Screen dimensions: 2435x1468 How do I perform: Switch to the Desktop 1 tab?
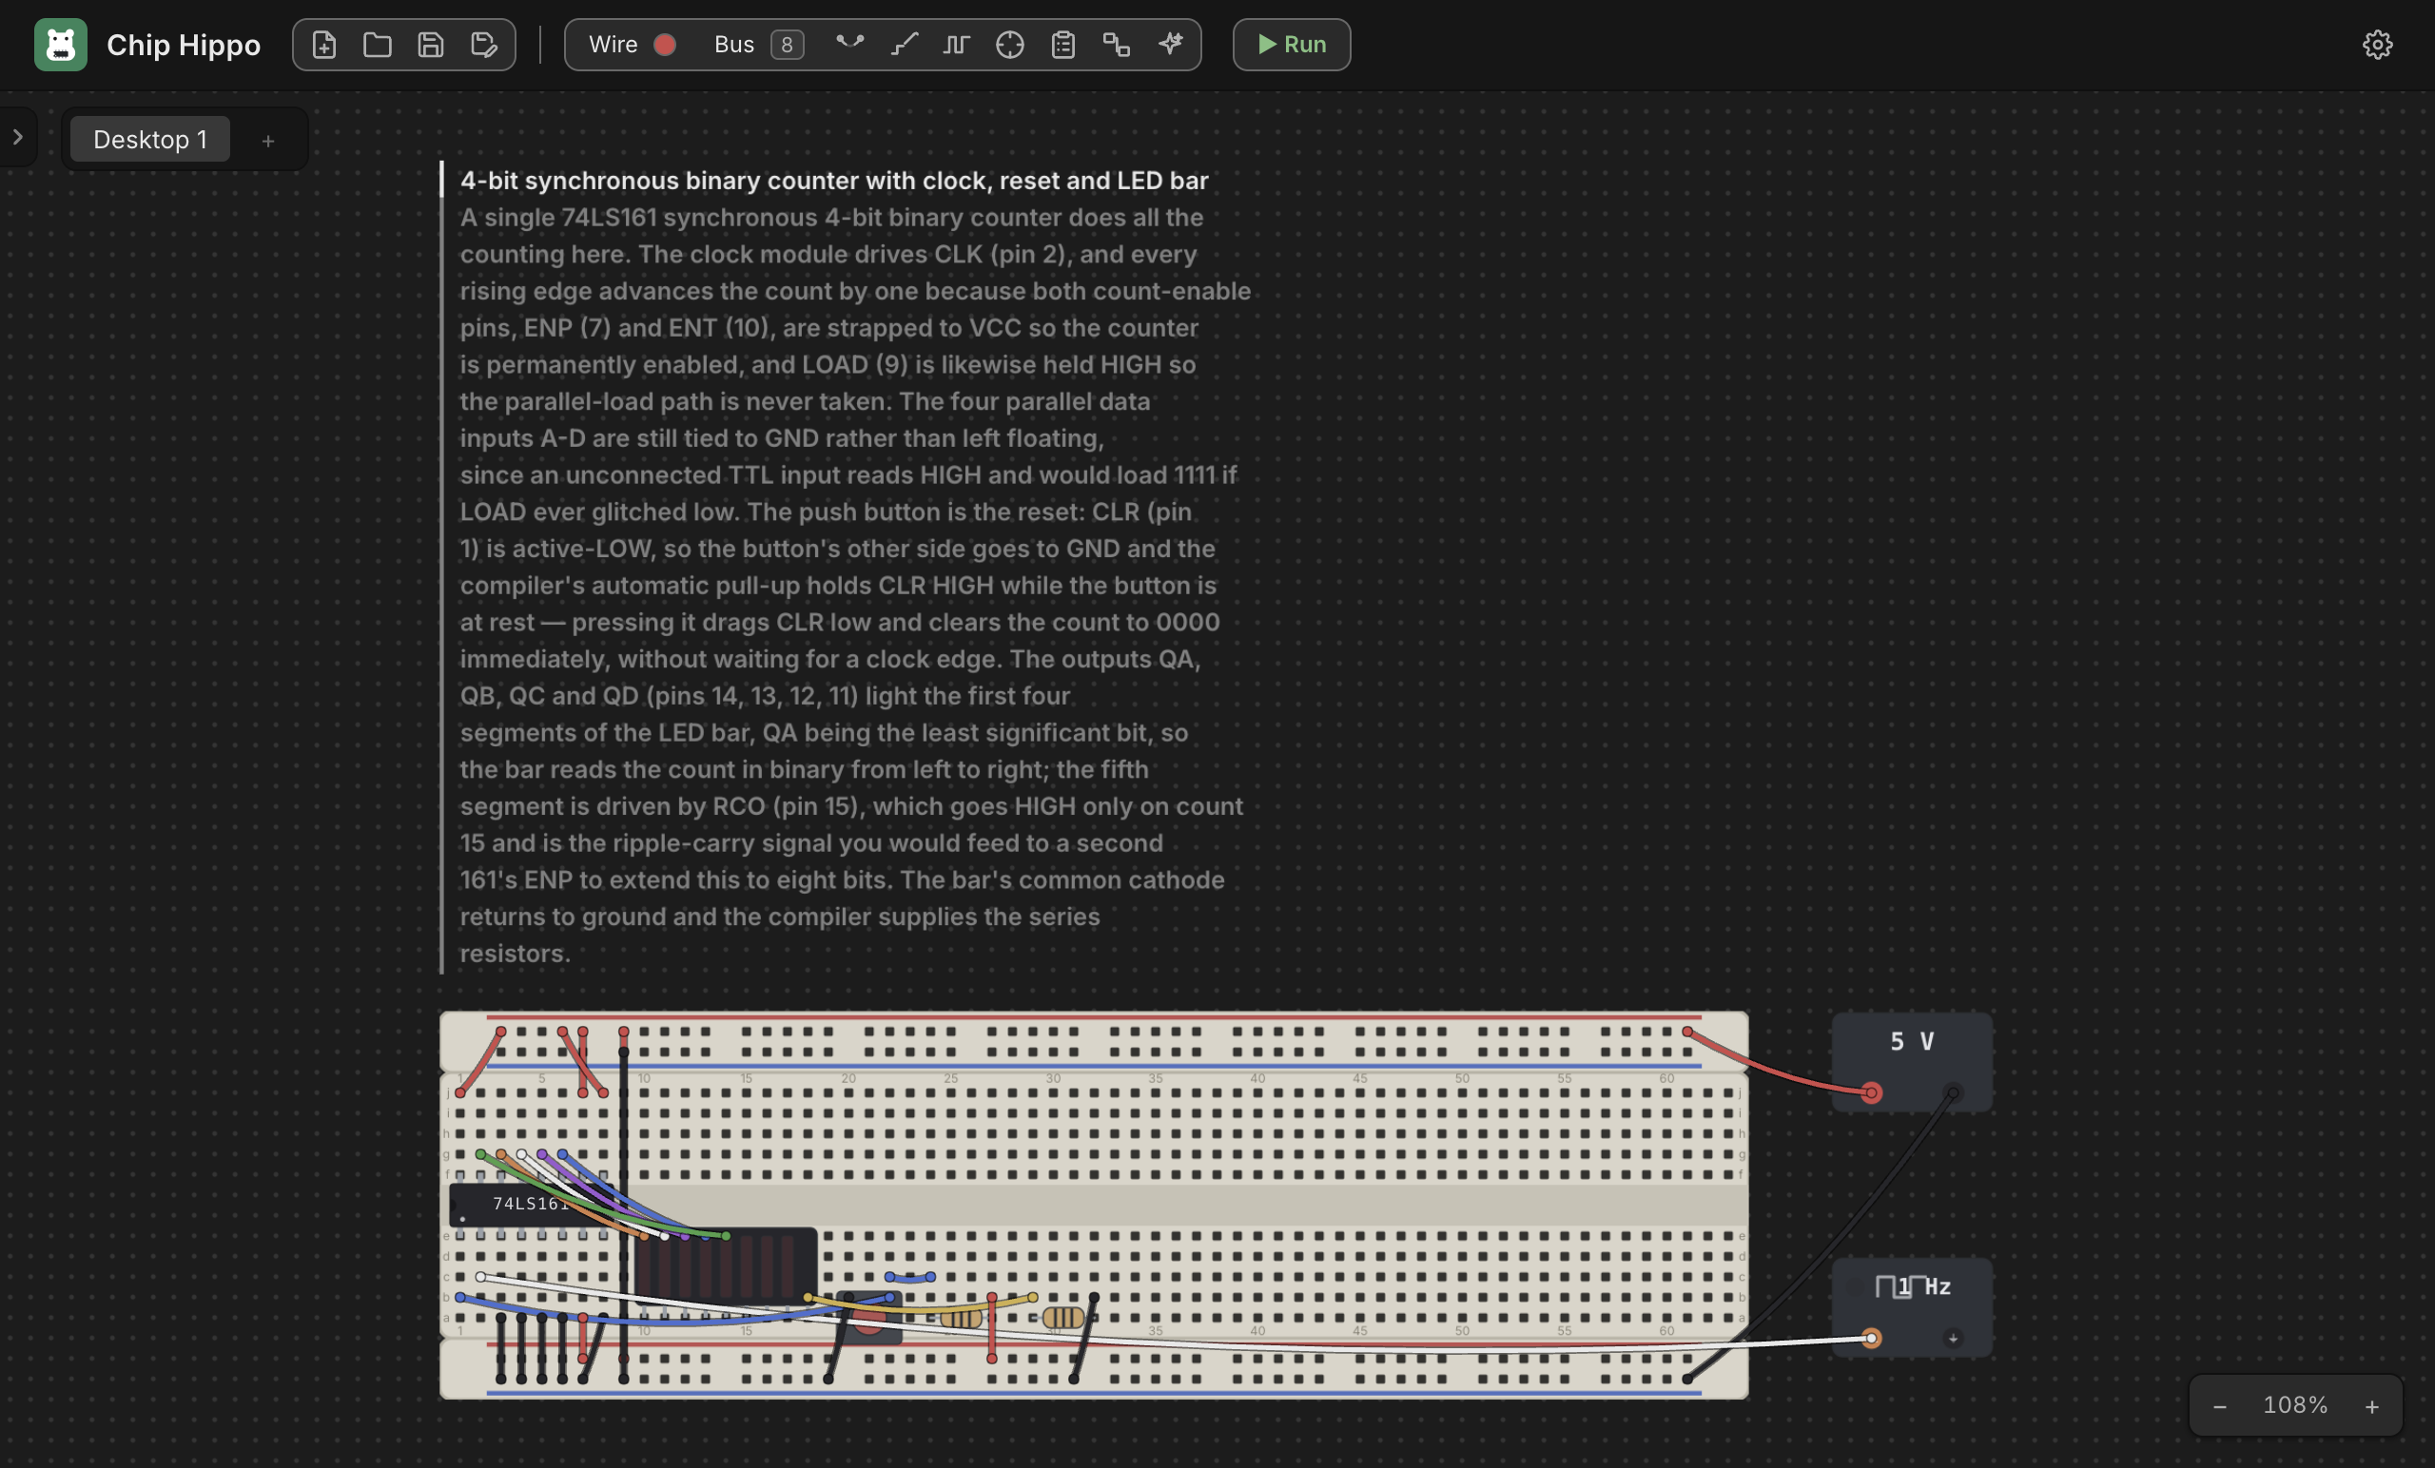point(150,140)
